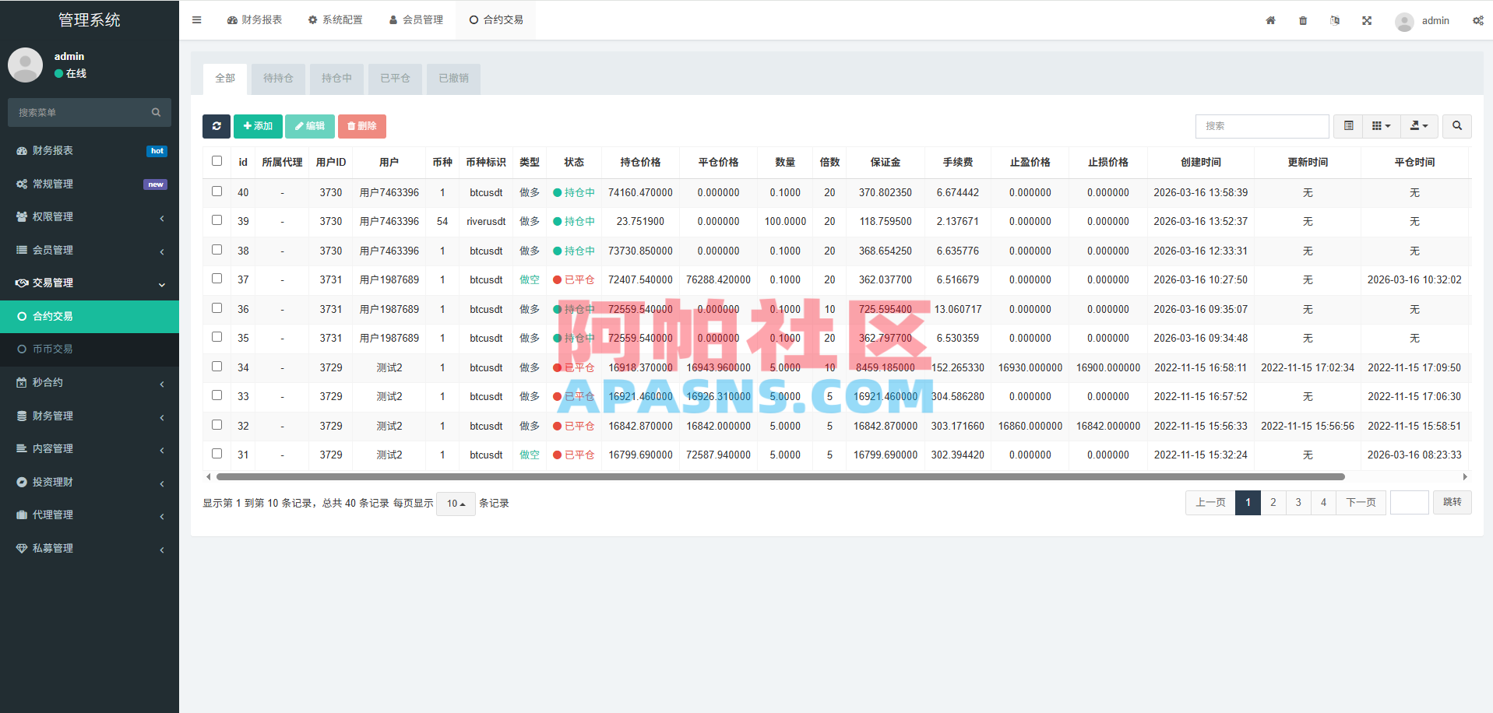Switch to the 已撤销 tab

(453, 79)
